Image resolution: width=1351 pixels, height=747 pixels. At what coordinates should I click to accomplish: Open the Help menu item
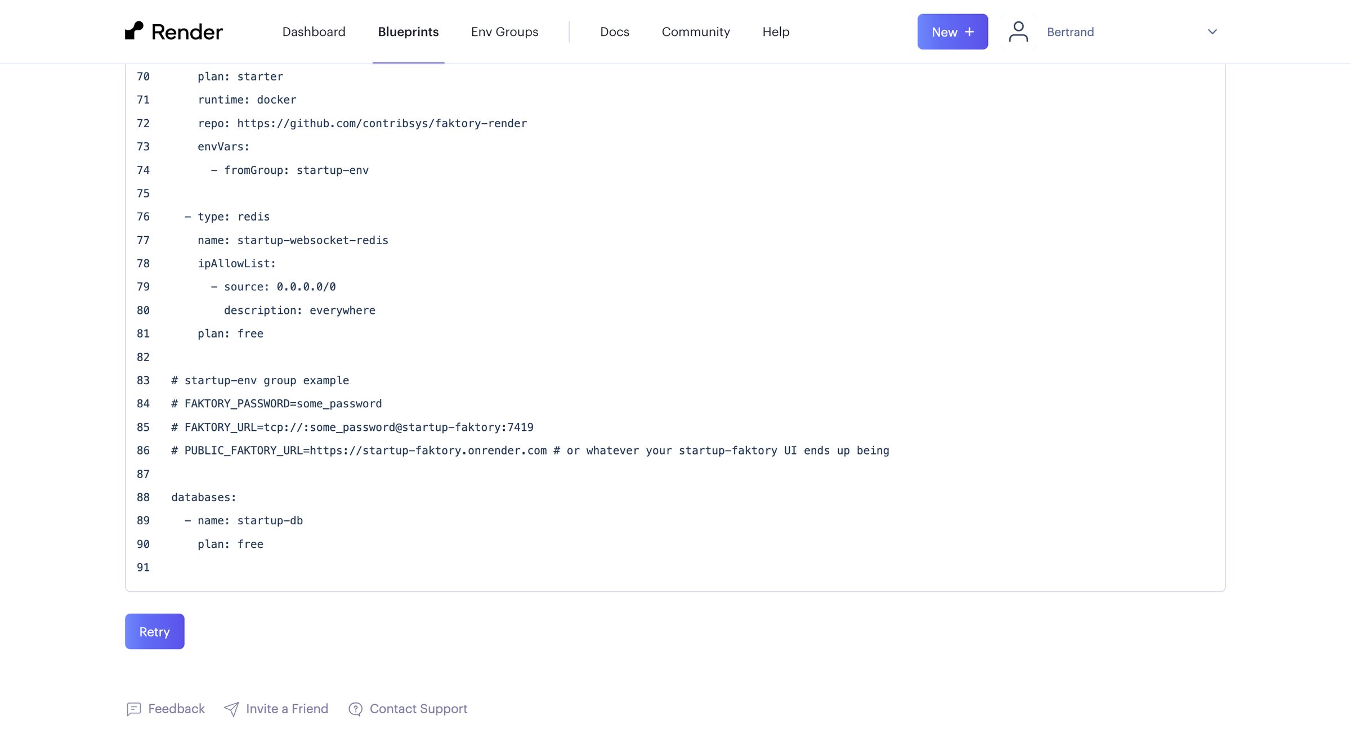coord(776,31)
